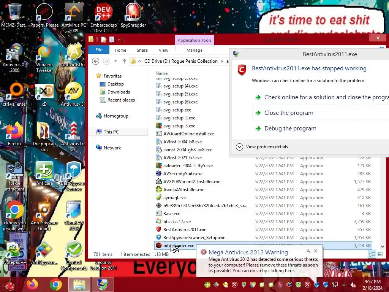Open the recent locations dropdown arrow
The width and height of the screenshot is (389, 292).
tap(115, 61)
